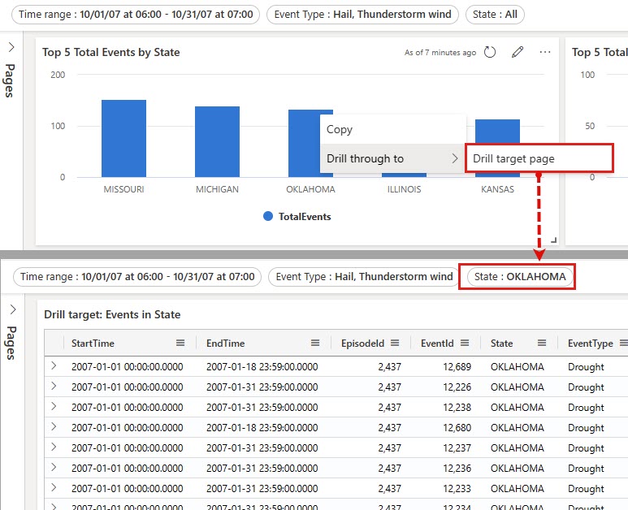Open lower Time range parameter filter

pos(137,277)
